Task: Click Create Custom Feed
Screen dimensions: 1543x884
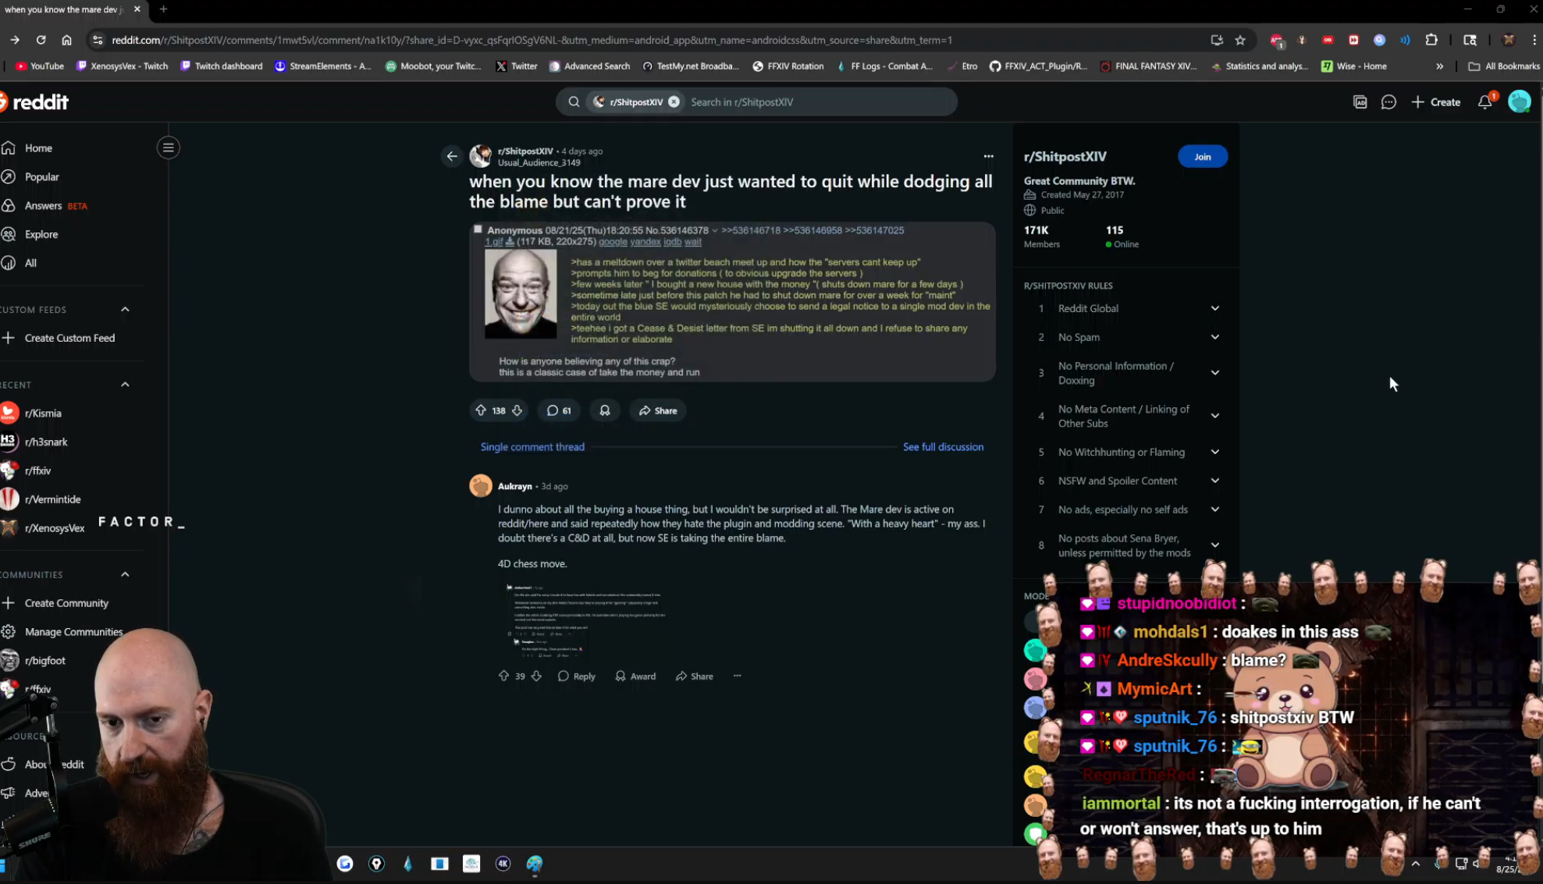Action: pyautogui.click(x=70, y=338)
